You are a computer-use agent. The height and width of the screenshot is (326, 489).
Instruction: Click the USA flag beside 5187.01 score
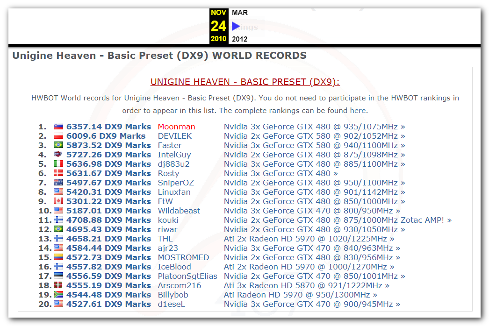[x=58, y=211]
